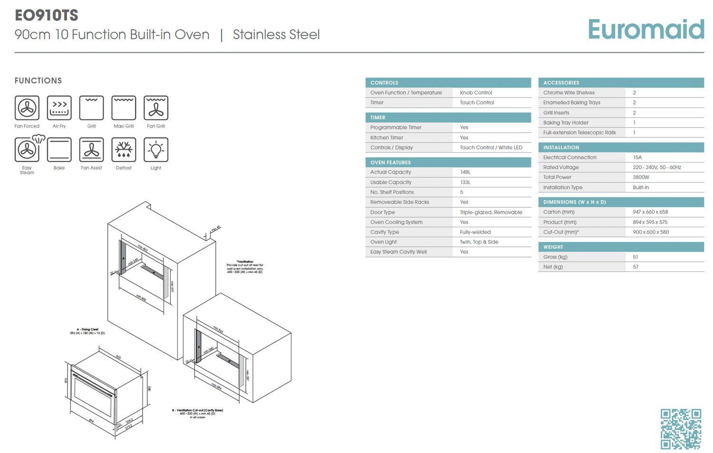
Task: Click the Fan Forced function icon
Action: click(27, 108)
